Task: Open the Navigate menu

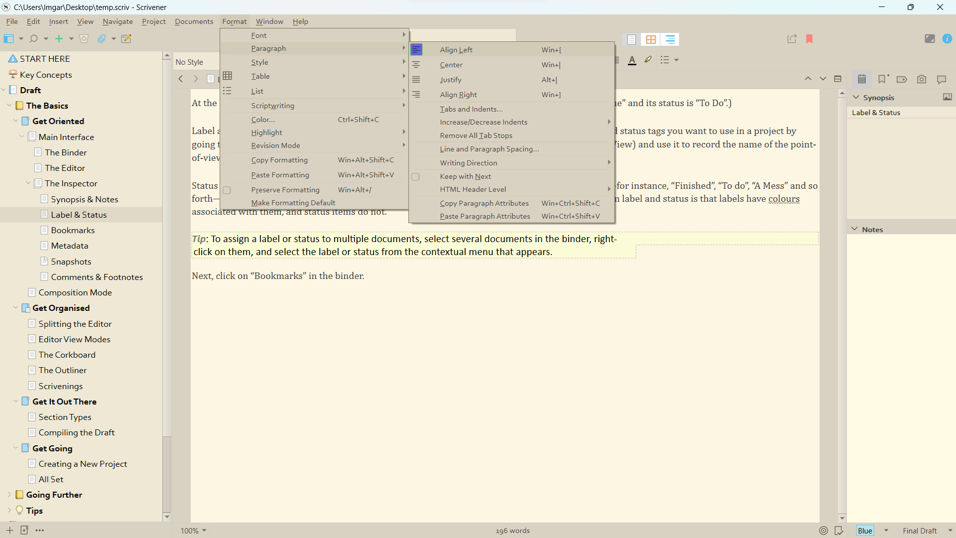Action: [118, 21]
